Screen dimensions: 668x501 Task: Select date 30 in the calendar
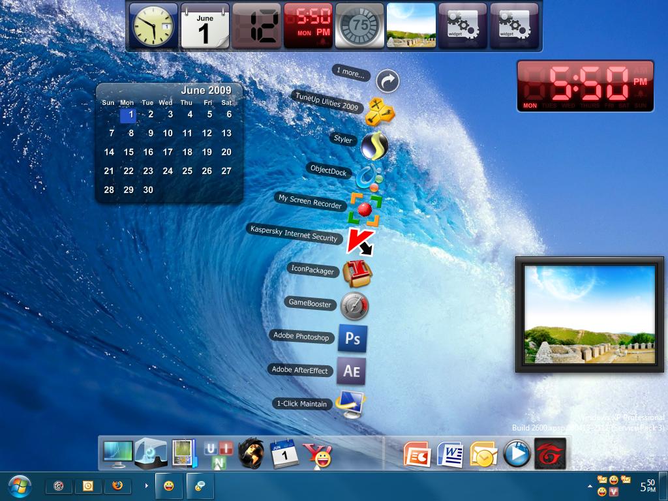[x=148, y=190]
